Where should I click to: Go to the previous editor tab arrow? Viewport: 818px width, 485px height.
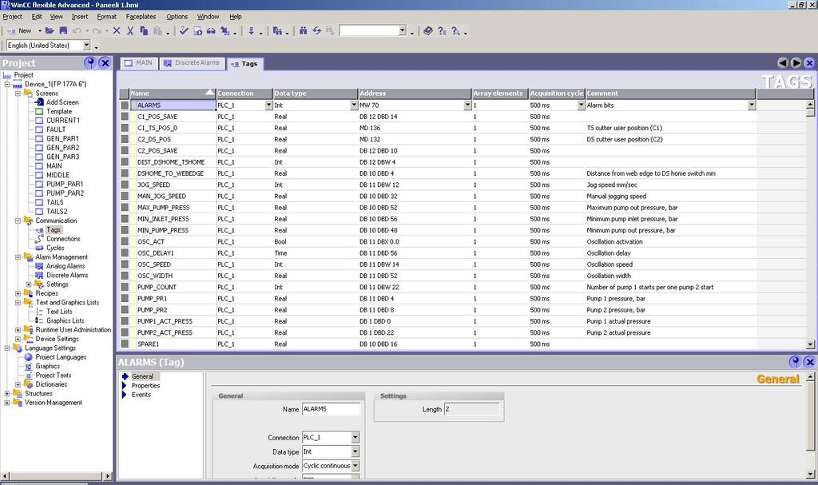point(783,63)
